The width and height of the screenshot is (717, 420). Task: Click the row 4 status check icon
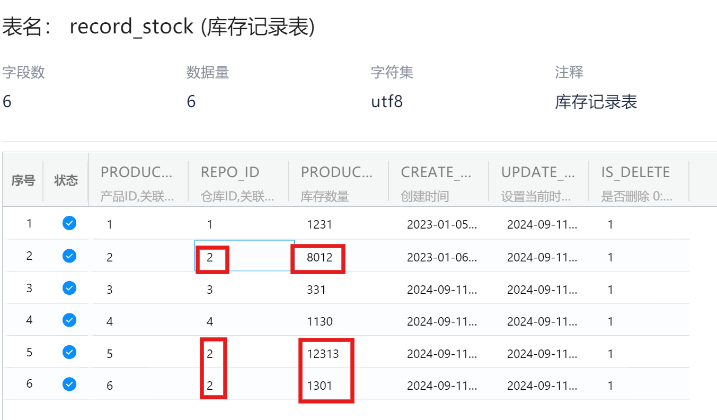point(69,320)
